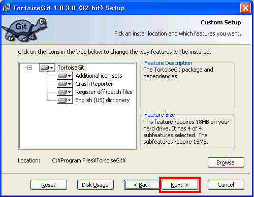Open the Register diff/patch files install dropdown
Image resolution: width=254 pixels, height=197 pixels.
coord(65,92)
